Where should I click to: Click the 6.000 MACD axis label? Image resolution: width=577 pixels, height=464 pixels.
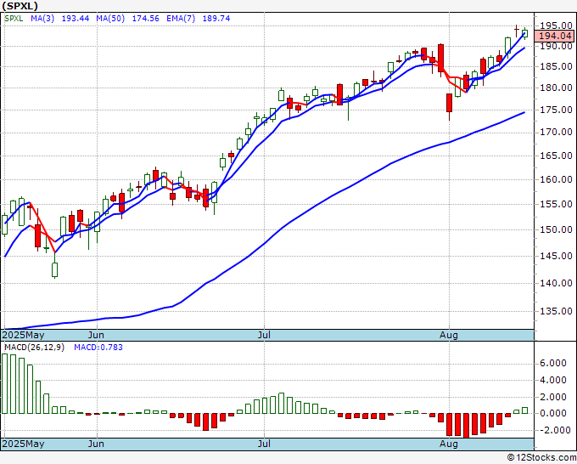pos(553,364)
